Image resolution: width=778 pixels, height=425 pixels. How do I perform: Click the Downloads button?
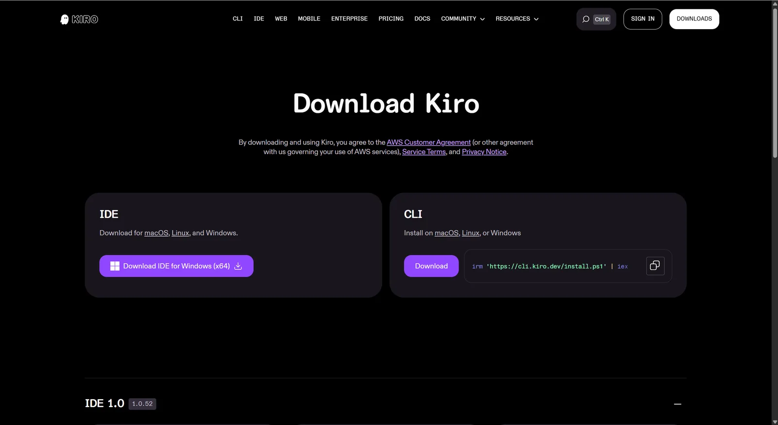(x=694, y=19)
